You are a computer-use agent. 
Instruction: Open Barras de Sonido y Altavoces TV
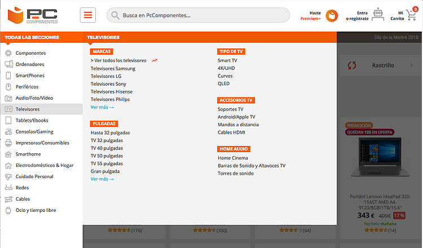click(x=252, y=166)
